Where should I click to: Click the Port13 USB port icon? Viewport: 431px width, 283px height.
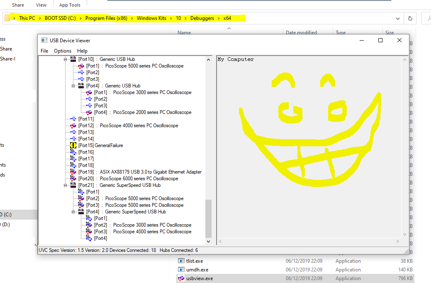click(x=73, y=132)
